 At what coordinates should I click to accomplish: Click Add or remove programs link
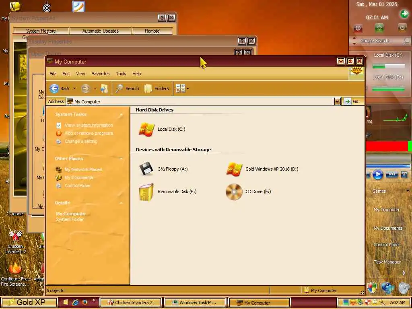coord(89,133)
